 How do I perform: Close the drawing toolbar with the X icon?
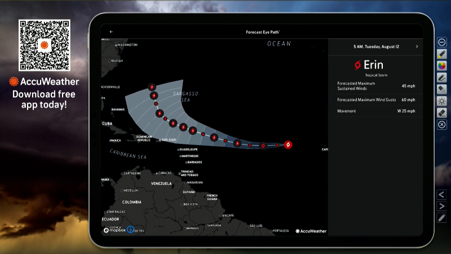point(442,125)
